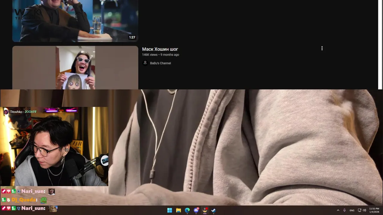Launch Microsoft Edge from the taskbar
This screenshot has height=215, width=383.
click(x=187, y=210)
